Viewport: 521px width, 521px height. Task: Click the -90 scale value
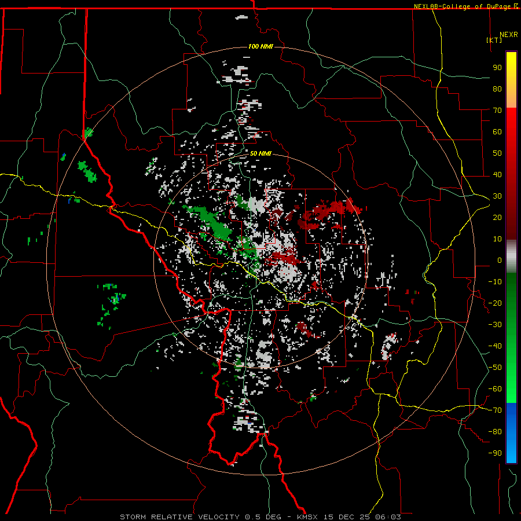click(x=495, y=453)
